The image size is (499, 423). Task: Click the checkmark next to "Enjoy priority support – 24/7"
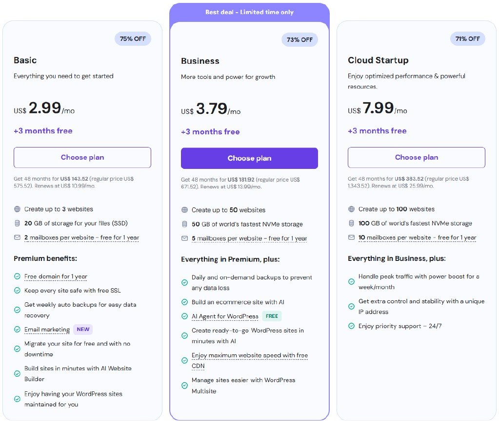pos(351,326)
